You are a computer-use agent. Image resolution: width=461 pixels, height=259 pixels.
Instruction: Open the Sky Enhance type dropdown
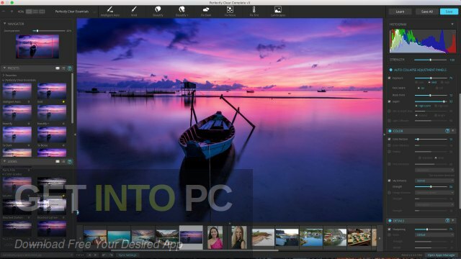tap(434, 181)
